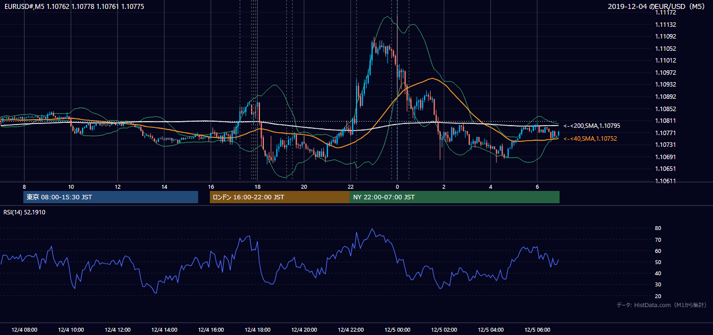713x335 pixels.
Task: Click the bottom date label 12/4 10:00
Action: (71, 330)
